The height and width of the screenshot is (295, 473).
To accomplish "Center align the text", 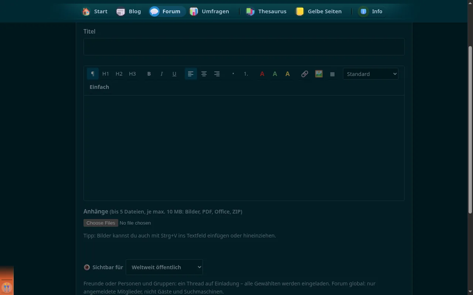I will click(204, 74).
